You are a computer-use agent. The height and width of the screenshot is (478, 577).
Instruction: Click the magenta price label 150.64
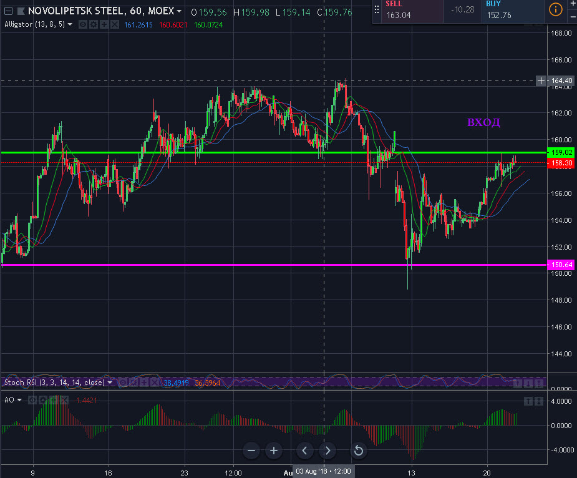pos(561,265)
